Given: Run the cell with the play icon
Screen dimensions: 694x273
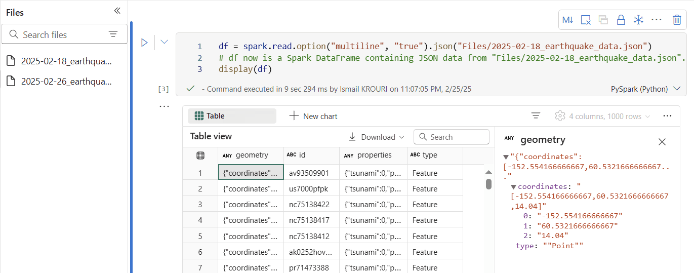Looking at the screenshot, I should [x=145, y=43].
